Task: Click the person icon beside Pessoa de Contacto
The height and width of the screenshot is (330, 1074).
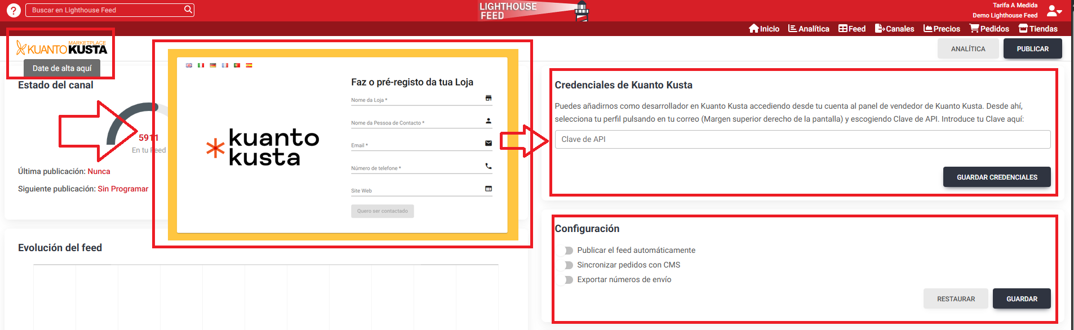Action: [489, 121]
